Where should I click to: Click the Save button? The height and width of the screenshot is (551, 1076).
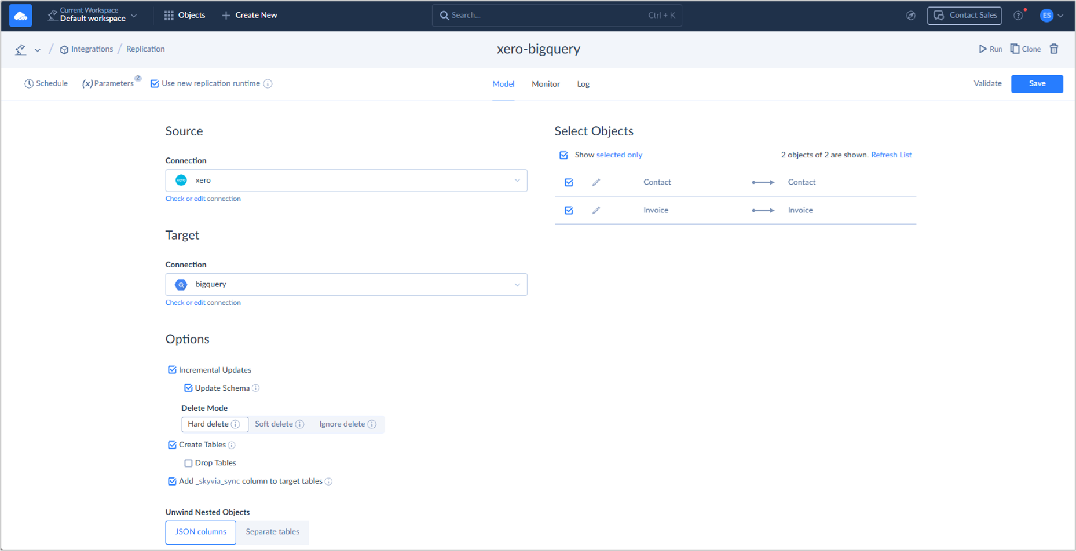pos(1037,84)
